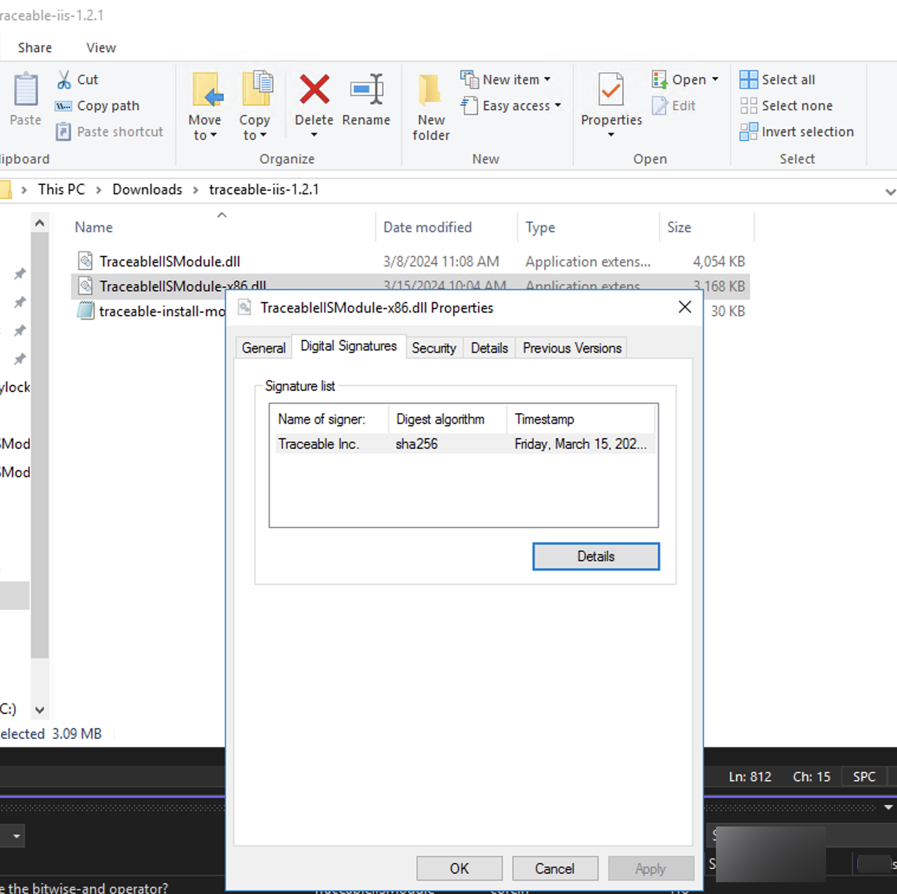
Task: Click the Apply button
Action: click(650, 869)
